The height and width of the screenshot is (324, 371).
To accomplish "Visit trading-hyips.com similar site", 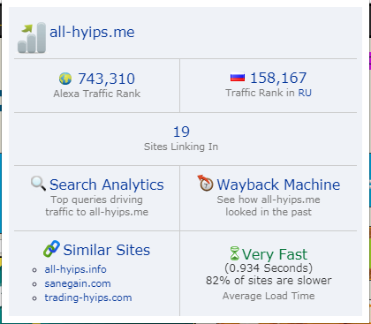I will click(88, 298).
